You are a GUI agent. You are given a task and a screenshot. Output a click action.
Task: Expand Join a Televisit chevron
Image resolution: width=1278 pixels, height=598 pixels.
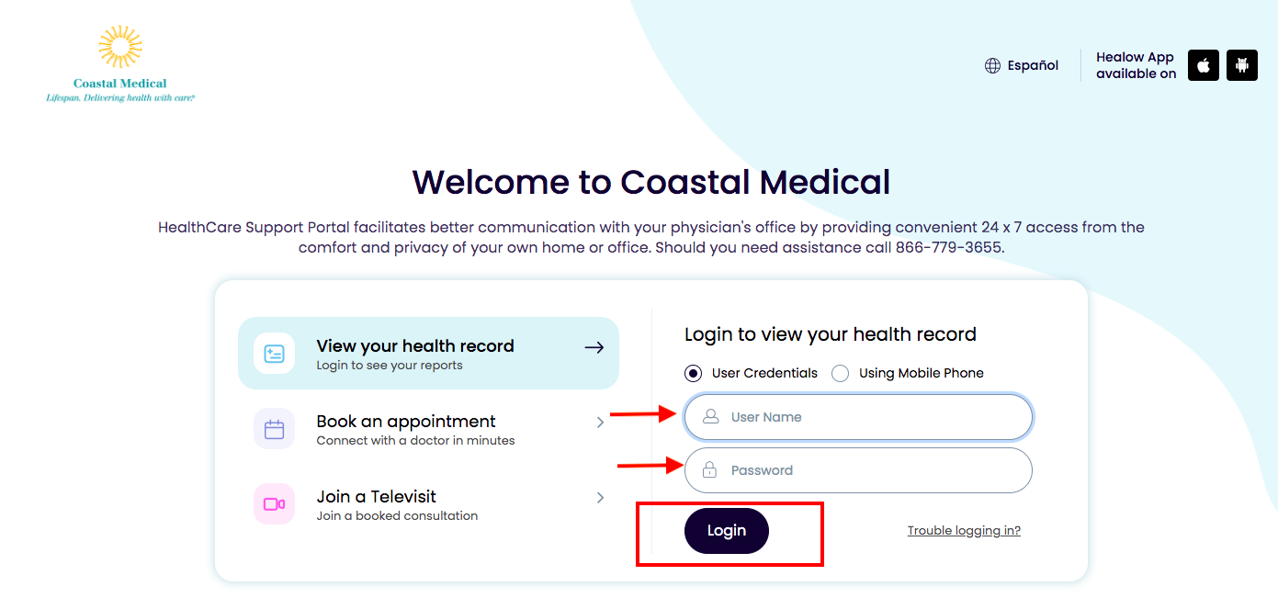click(600, 498)
